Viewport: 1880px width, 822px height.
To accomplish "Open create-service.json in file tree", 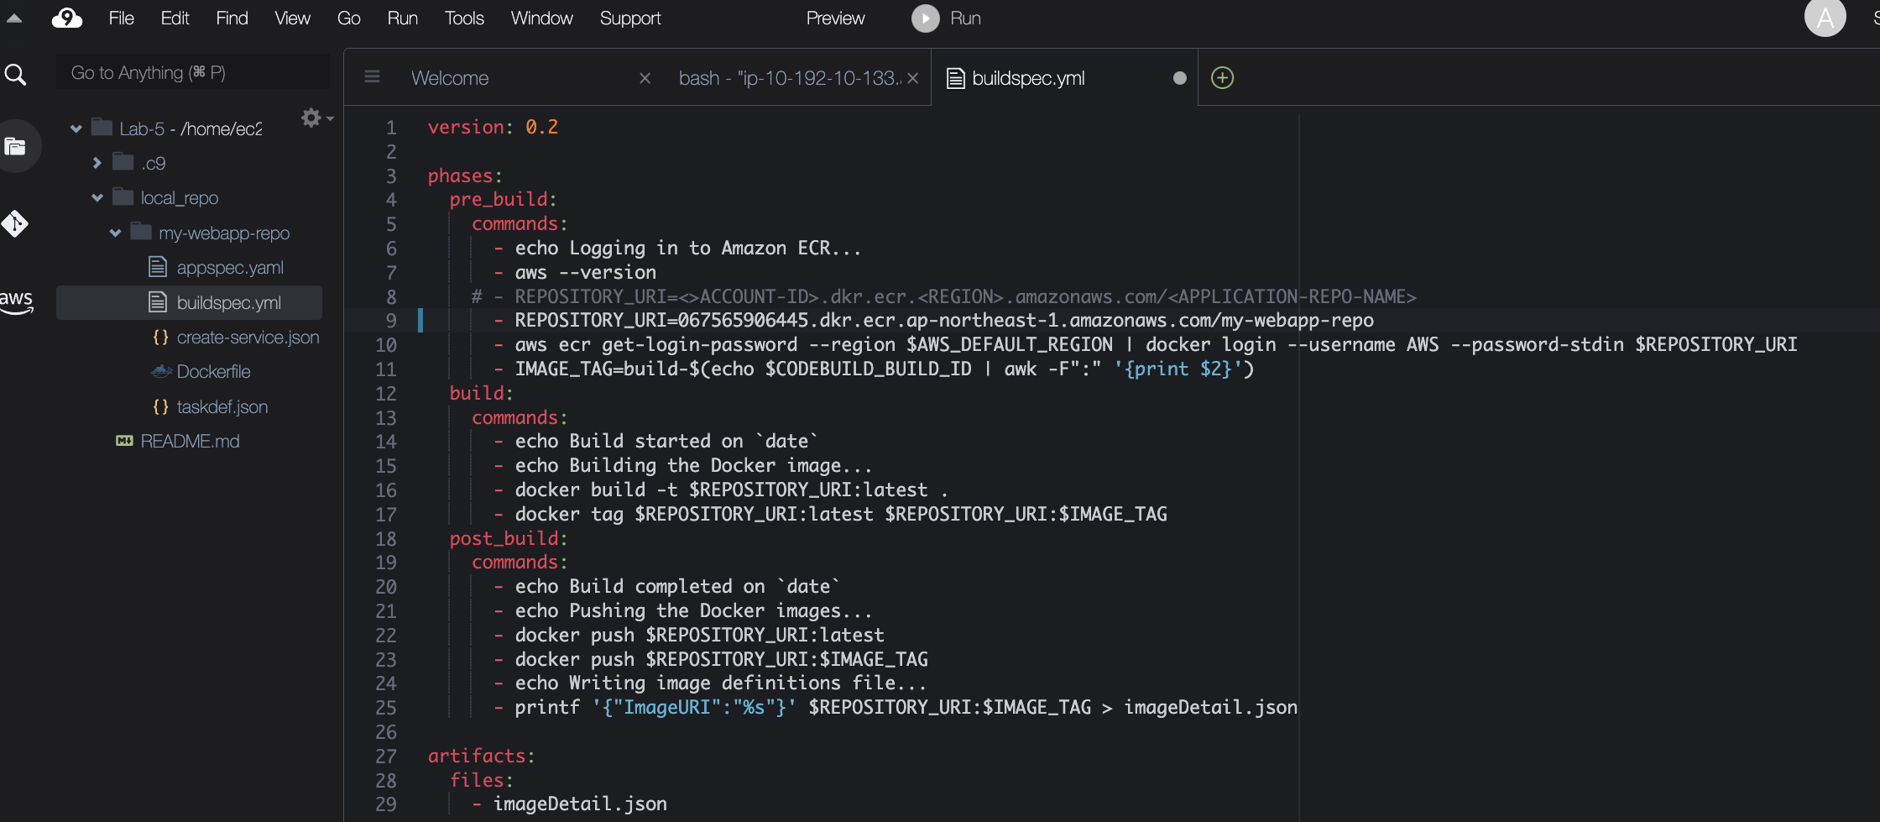I will click(248, 338).
